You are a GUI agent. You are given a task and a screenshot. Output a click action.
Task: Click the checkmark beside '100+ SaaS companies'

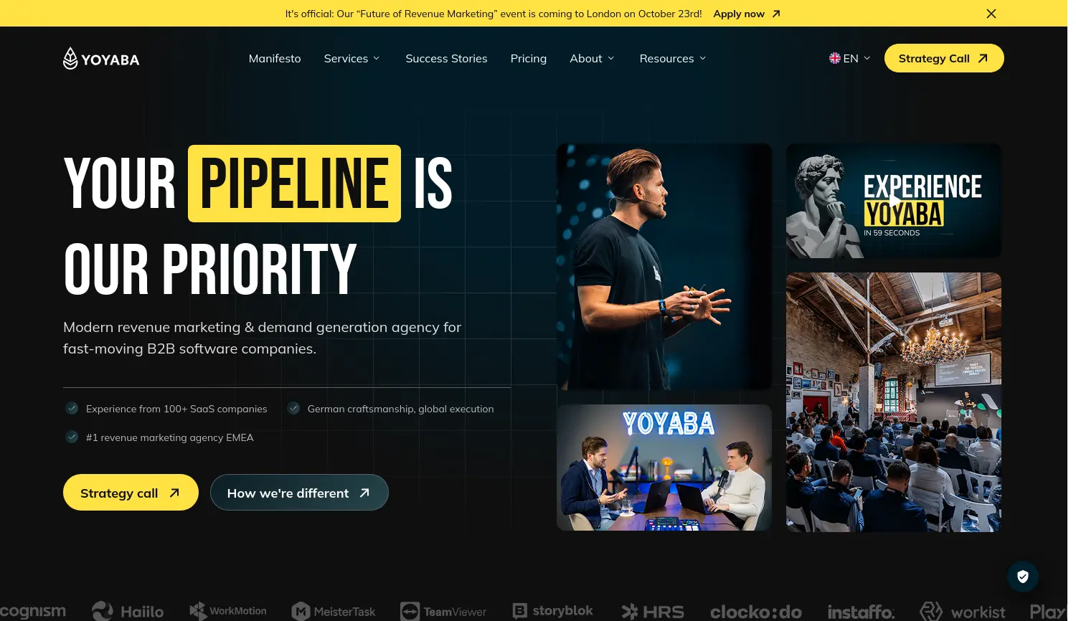coord(72,407)
